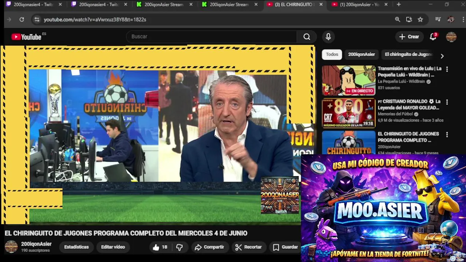The width and height of the screenshot is (466, 262).
Task: Open Estadísticas for this video
Action: pyautogui.click(x=76, y=247)
